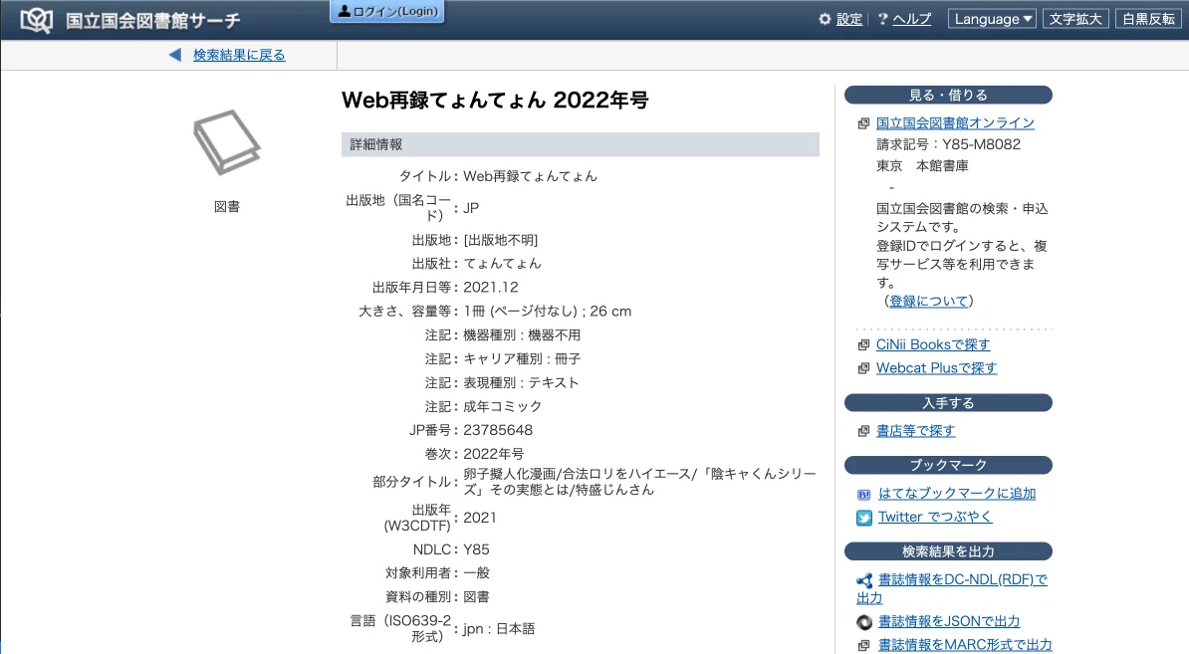Click the 国立国会図書館サーチ site title
1189x654 pixels.
point(152,21)
